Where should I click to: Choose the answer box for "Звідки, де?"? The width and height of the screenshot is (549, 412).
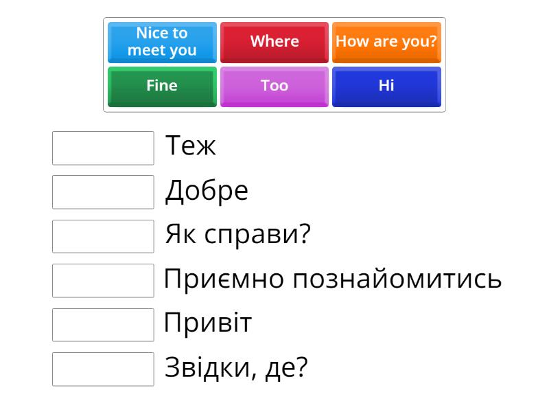coord(103,369)
